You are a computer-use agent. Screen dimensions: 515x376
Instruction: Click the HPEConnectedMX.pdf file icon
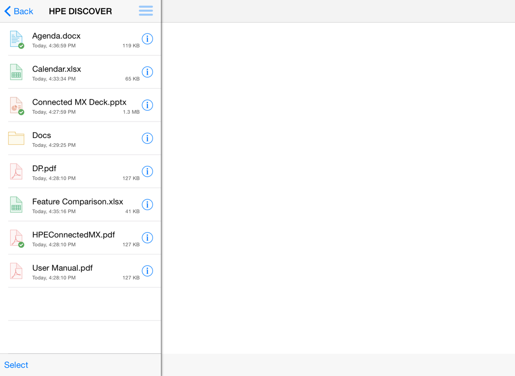click(x=16, y=238)
